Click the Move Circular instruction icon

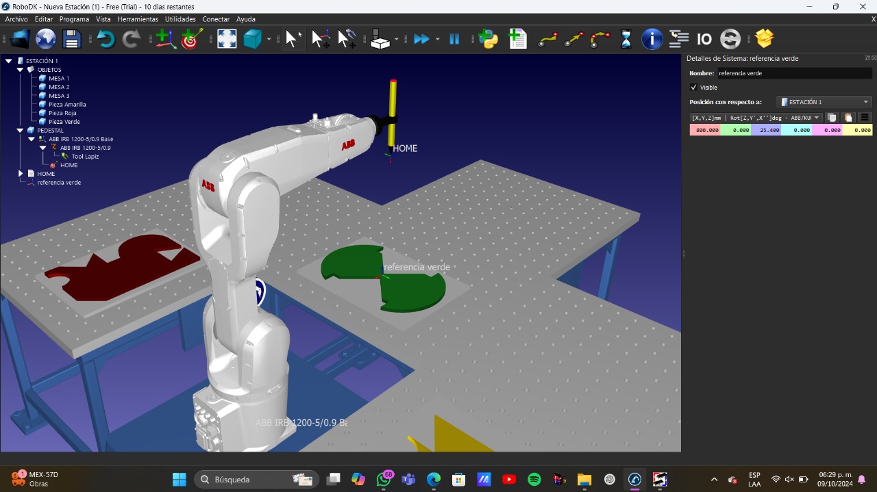click(x=600, y=39)
